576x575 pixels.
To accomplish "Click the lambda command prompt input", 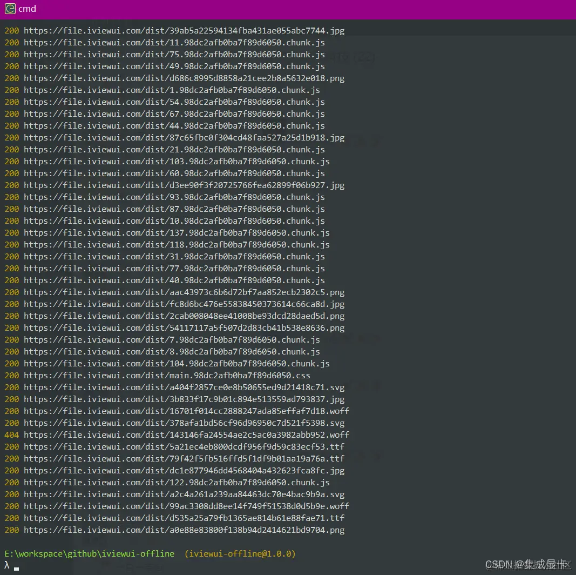I will point(11,565).
